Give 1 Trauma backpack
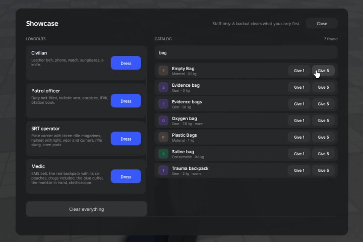Image resolution: width=363 pixels, height=242 pixels. point(299,171)
